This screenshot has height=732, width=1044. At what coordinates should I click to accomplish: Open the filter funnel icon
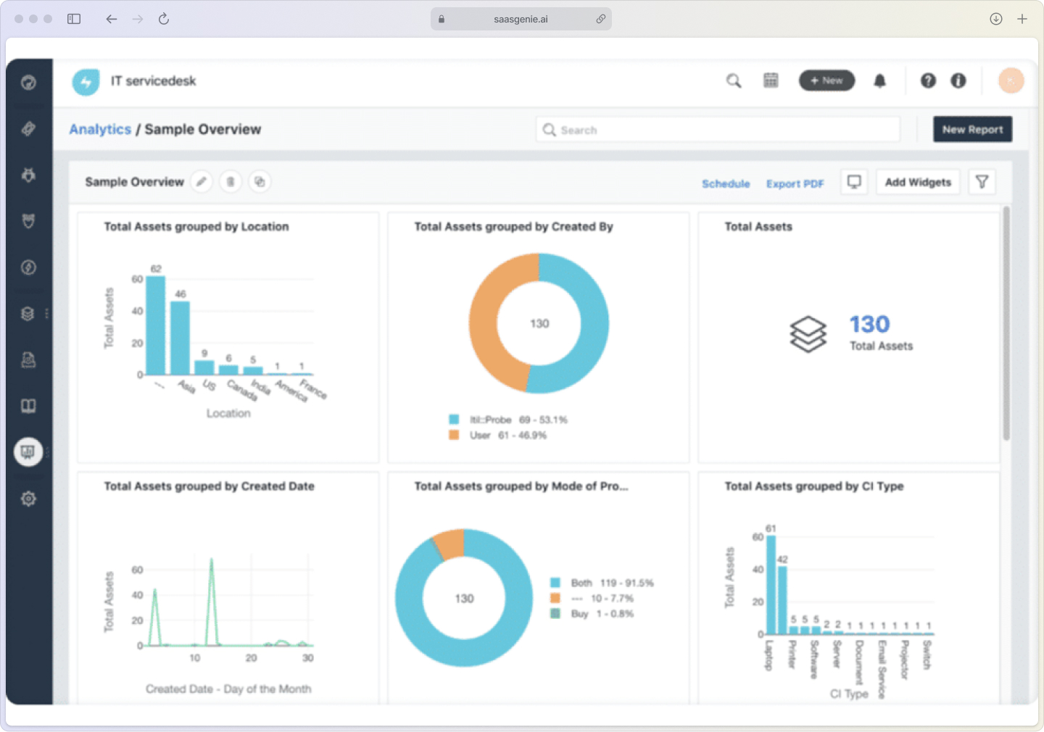982,182
